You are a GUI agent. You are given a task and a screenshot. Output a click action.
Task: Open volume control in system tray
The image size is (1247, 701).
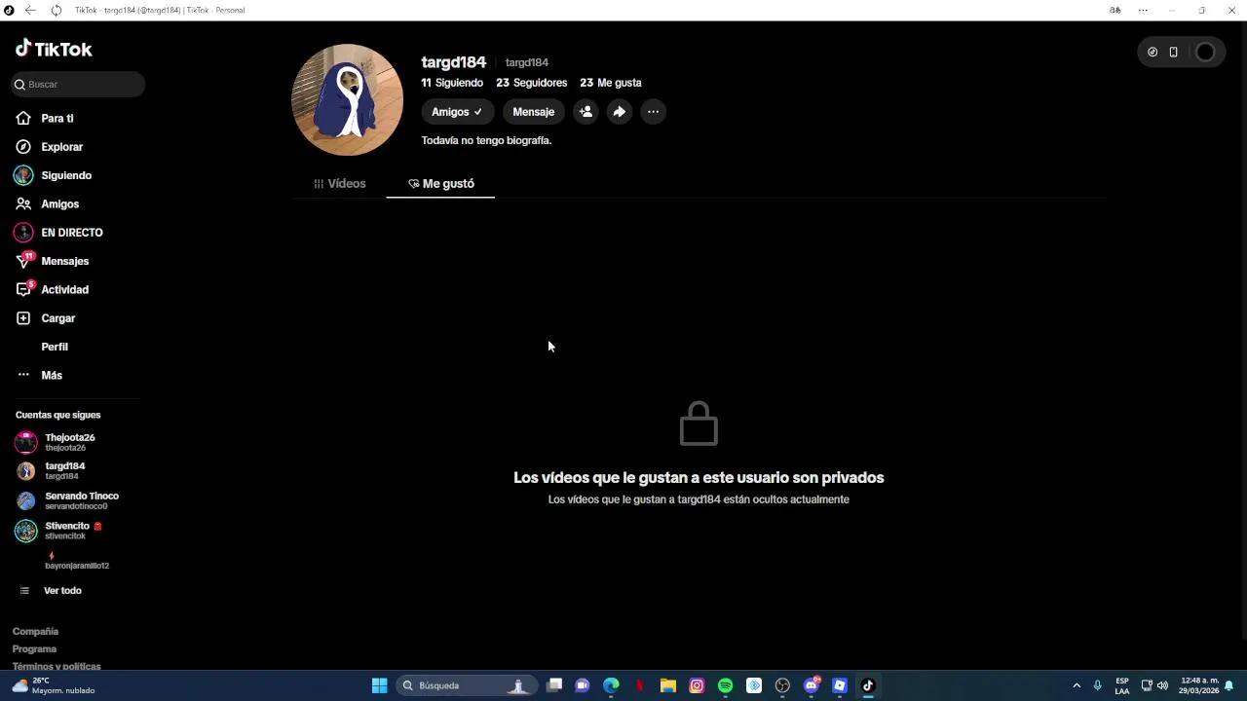point(1162,685)
